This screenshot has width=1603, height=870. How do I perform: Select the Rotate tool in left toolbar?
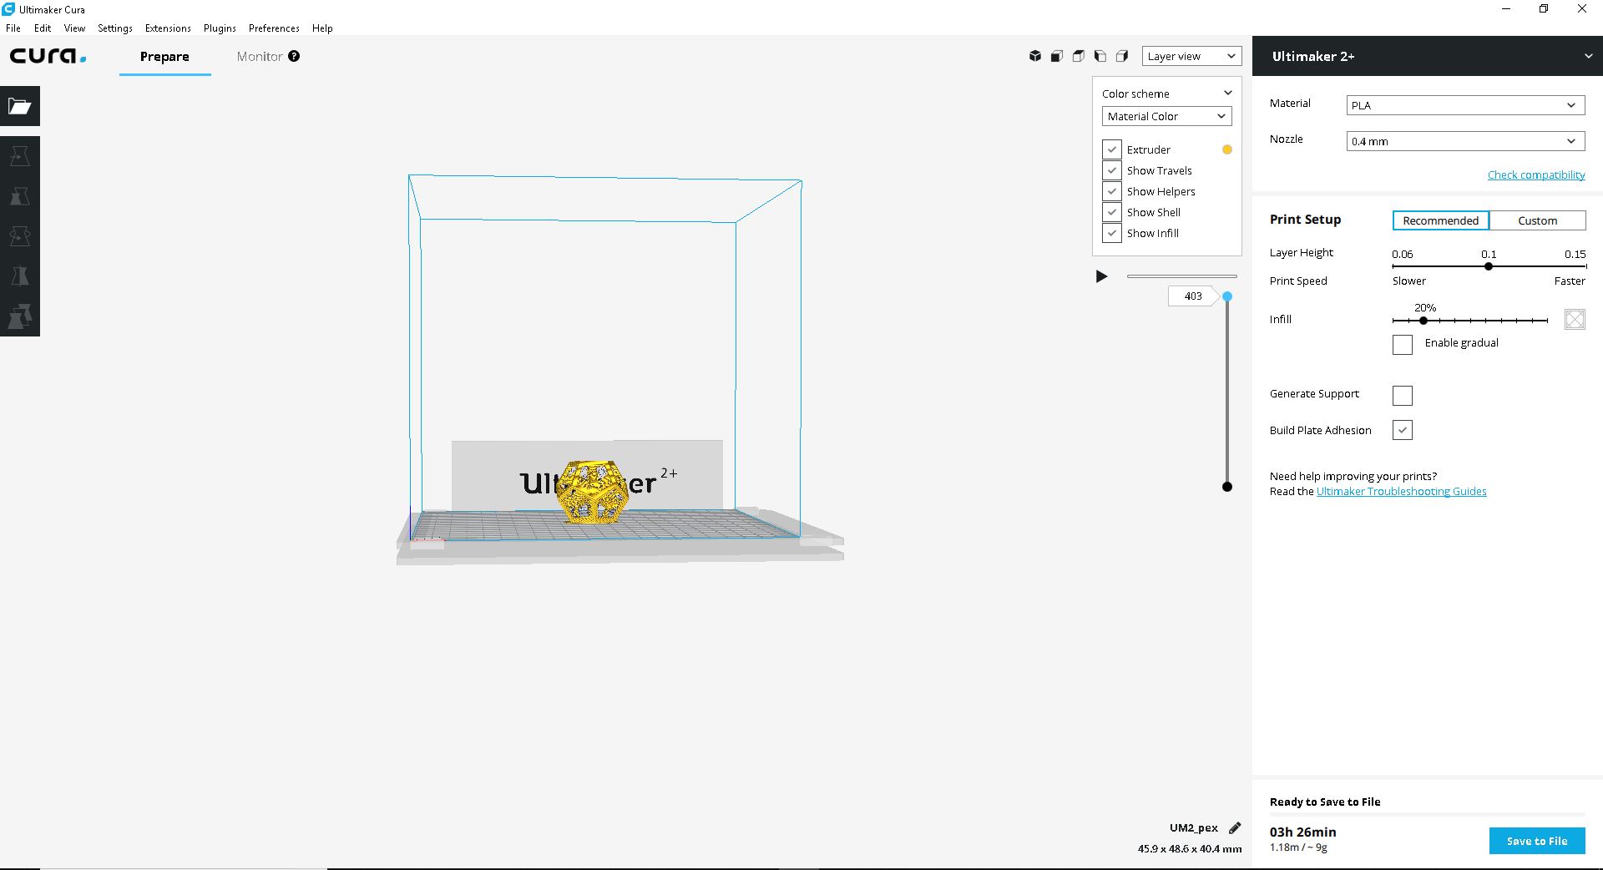pyautogui.click(x=20, y=236)
